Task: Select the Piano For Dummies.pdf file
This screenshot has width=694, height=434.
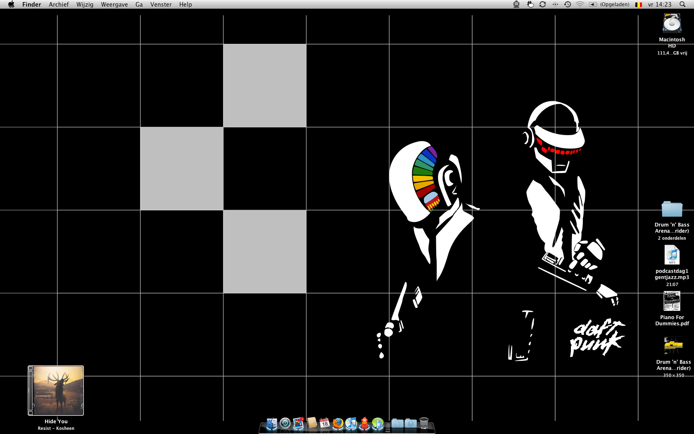Action: 672,301
